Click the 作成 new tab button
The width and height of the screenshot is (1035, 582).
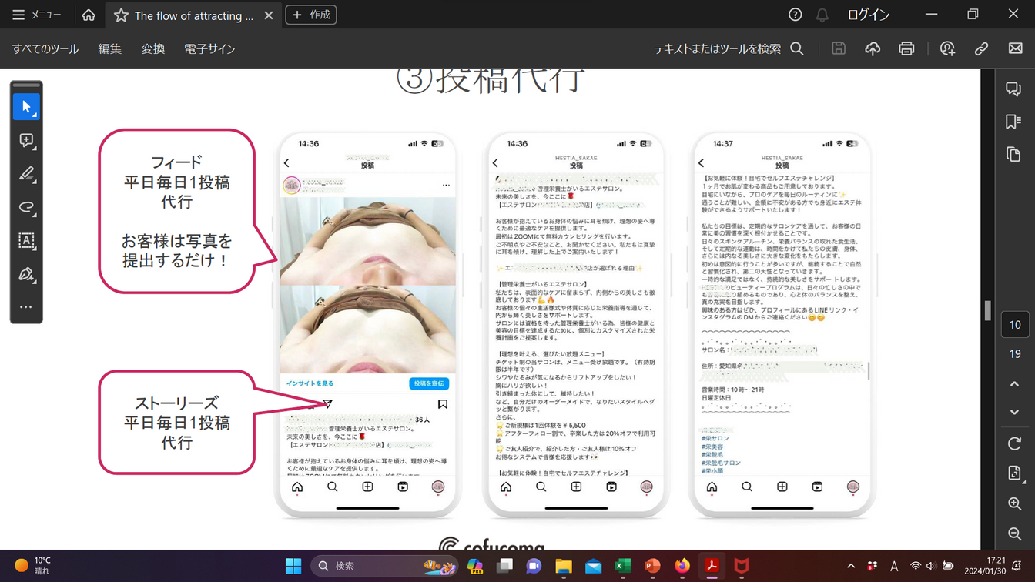tap(311, 15)
